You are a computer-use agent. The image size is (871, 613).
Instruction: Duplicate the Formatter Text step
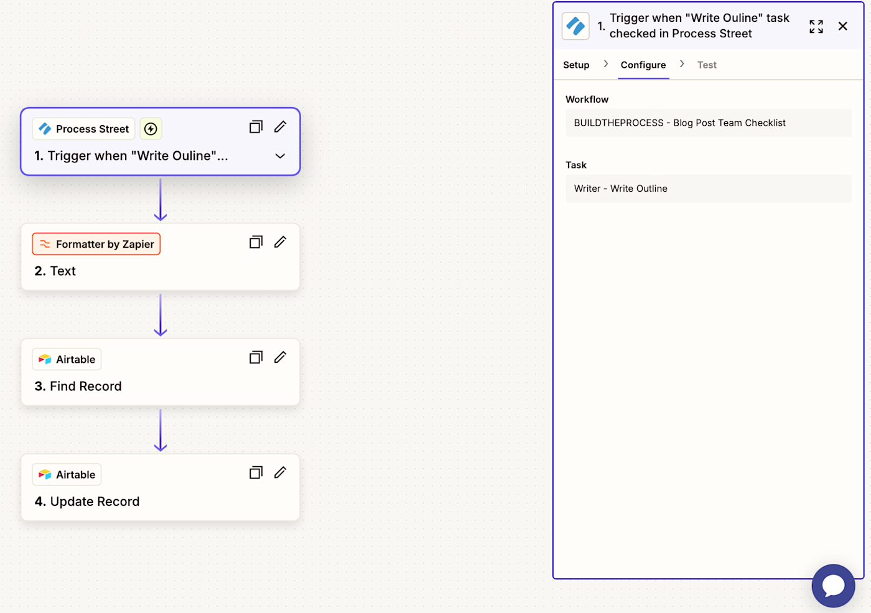(256, 242)
